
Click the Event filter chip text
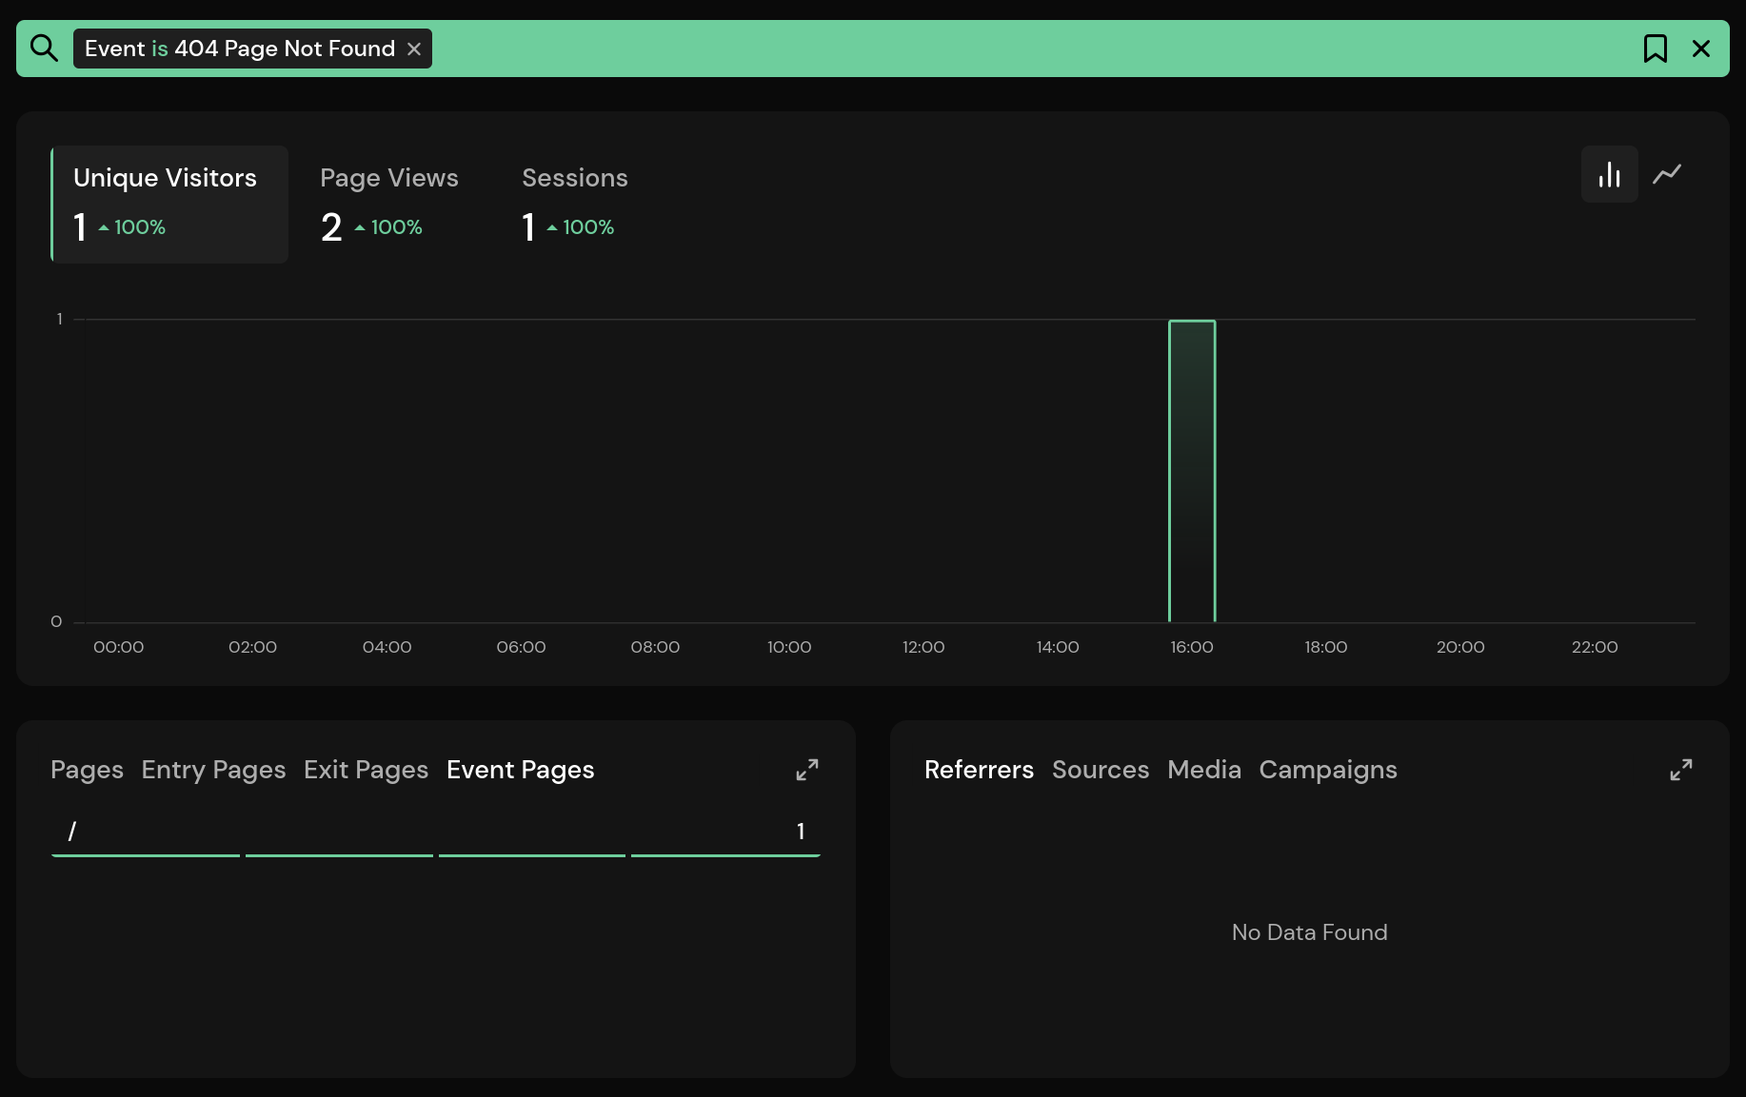(x=239, y=49)
